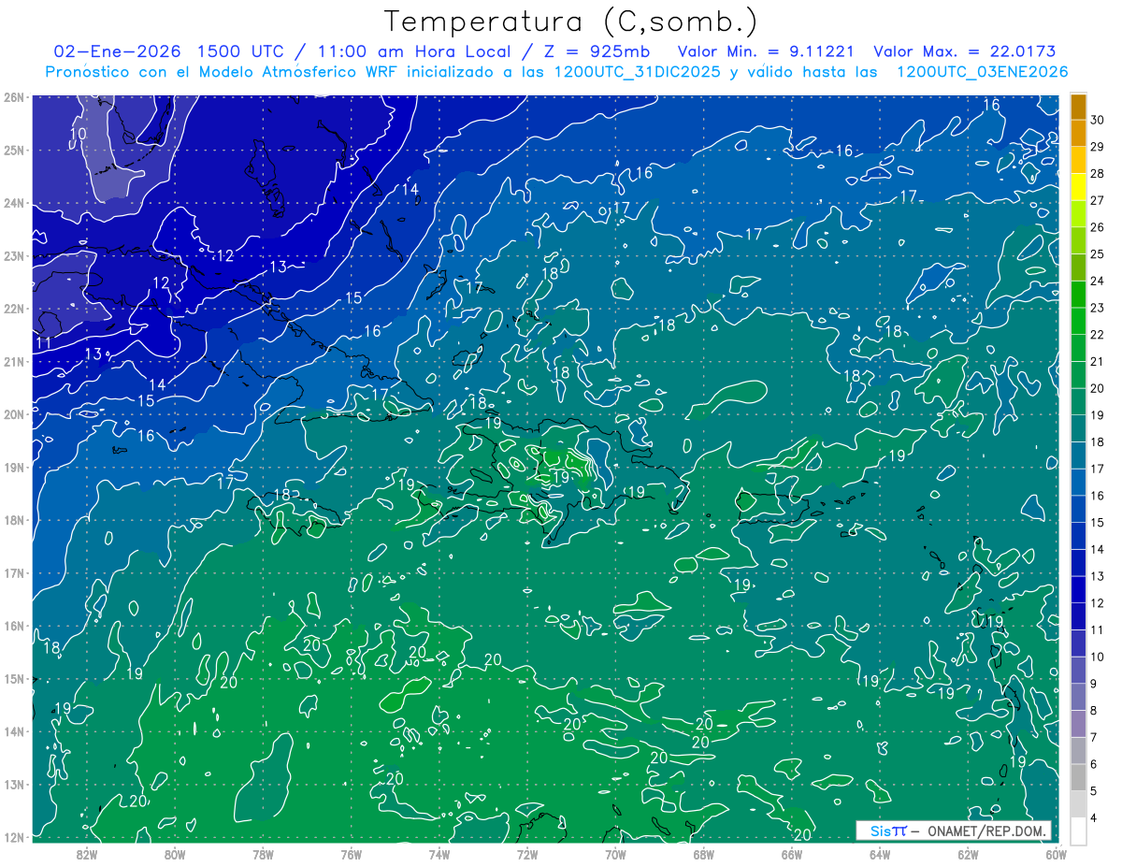Click latitude axis label "20N"
The height and width of the screenshot is (867, 1122).
coord(13,414)
